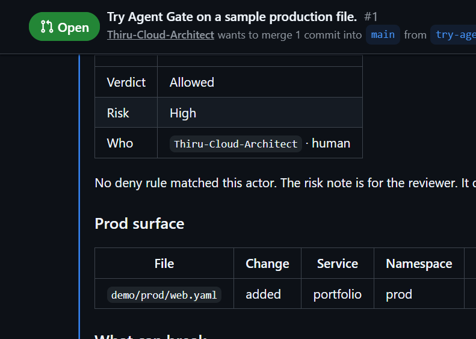Click the Prod surface heading

point(140,224)
